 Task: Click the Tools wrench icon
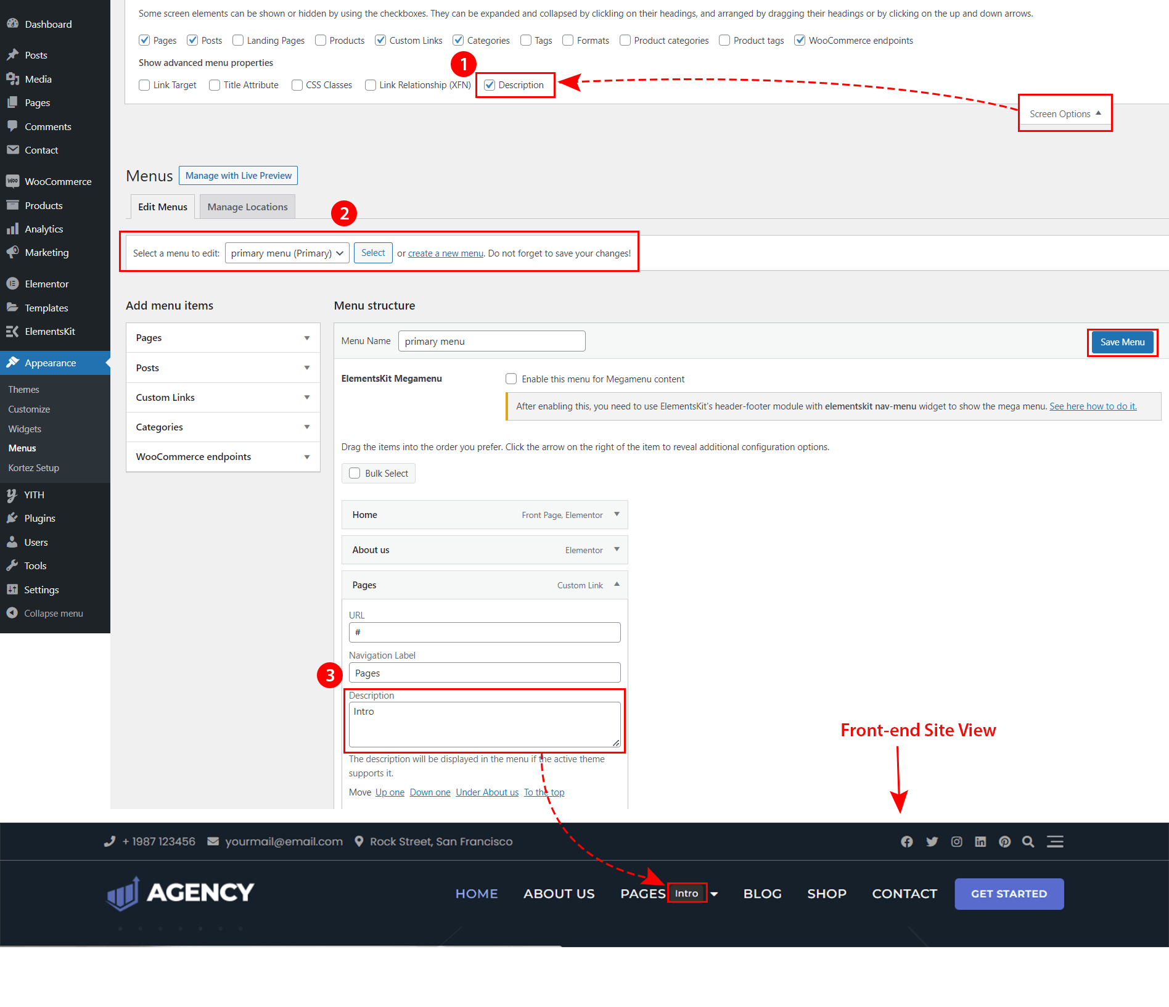pyautogui.click(x=12, y=565)
